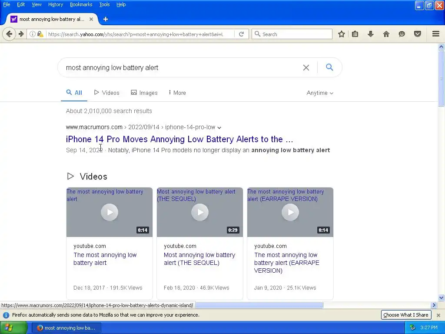445x334 pixels.
Task: Expand the macrumors result URL chevron
Action: 219,127
